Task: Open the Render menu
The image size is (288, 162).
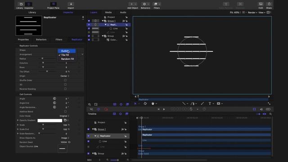Action: pyautogui.click(x=252, y=13)
